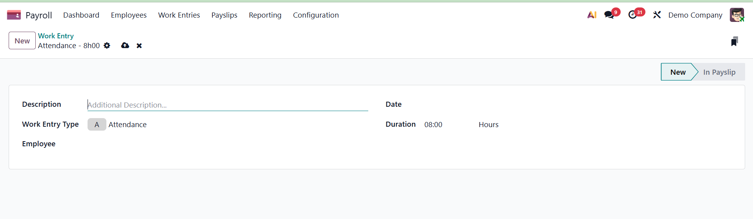Open the activities clock icon
753x219 pixels.
click(632, 15)
